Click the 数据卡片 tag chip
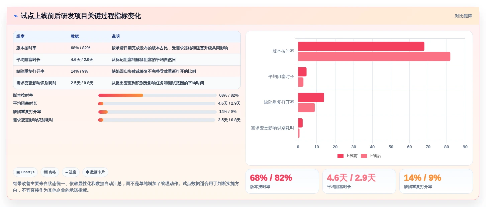The image size is (486, 207). [95, 172]
